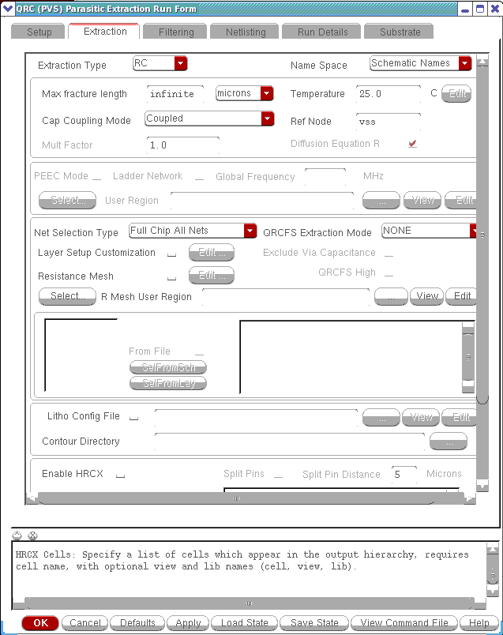Click the SelFromLay button
Screen dimensions: 503x635
tap(168, 383)
